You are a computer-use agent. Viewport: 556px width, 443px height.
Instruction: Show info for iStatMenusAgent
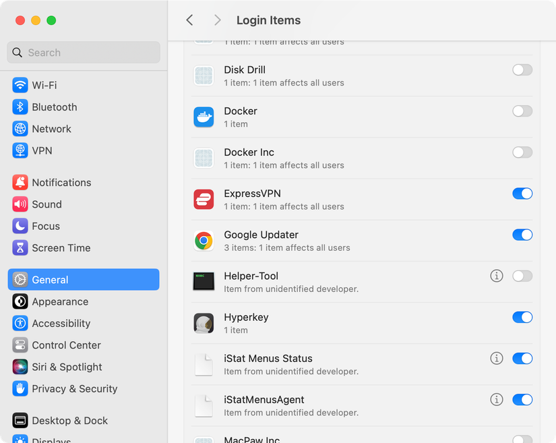497,399
